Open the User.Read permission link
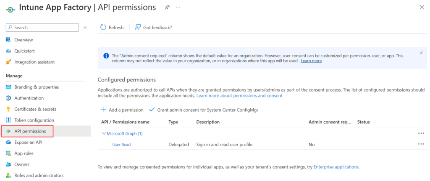Viewport: 430px width, 181px height. pyautogui.click(x=121, y=144)
